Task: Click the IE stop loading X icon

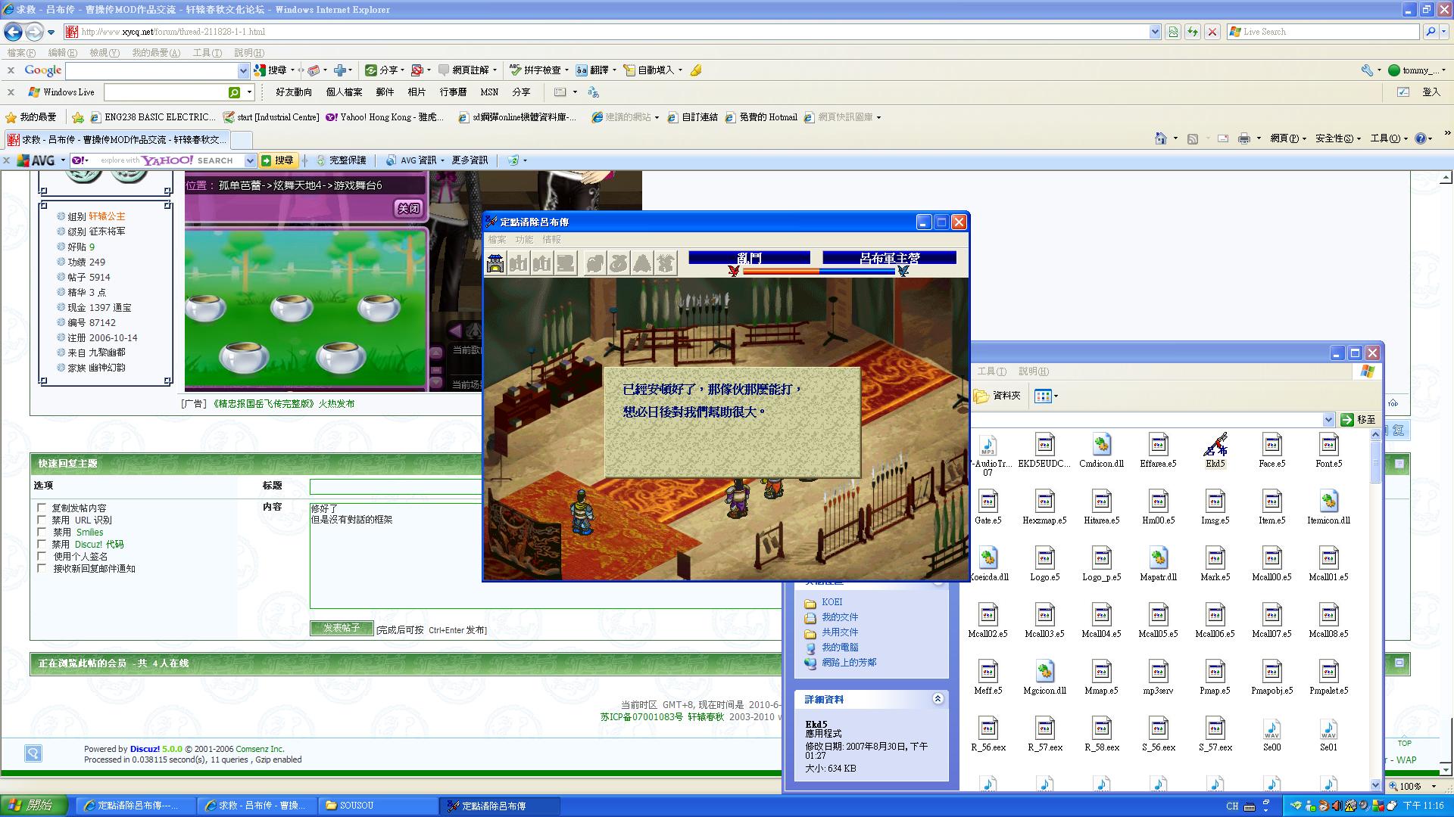Action: 1212,32
